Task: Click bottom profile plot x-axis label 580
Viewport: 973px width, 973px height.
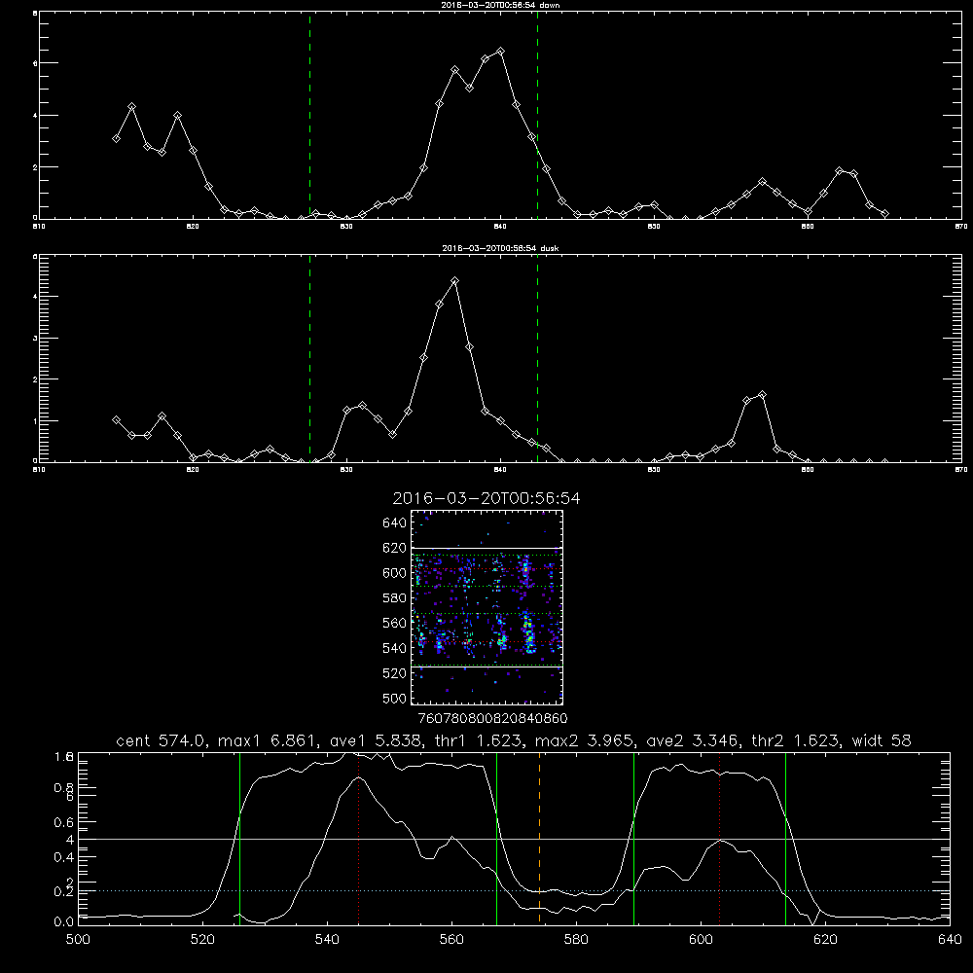Action: [x=576, y=940]
